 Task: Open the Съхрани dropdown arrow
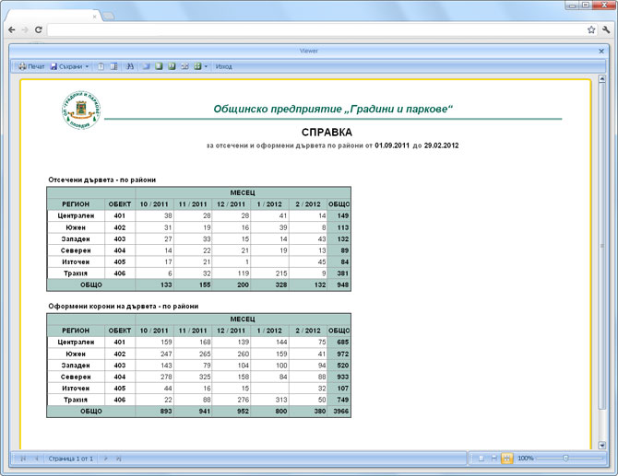pos(87,66)
